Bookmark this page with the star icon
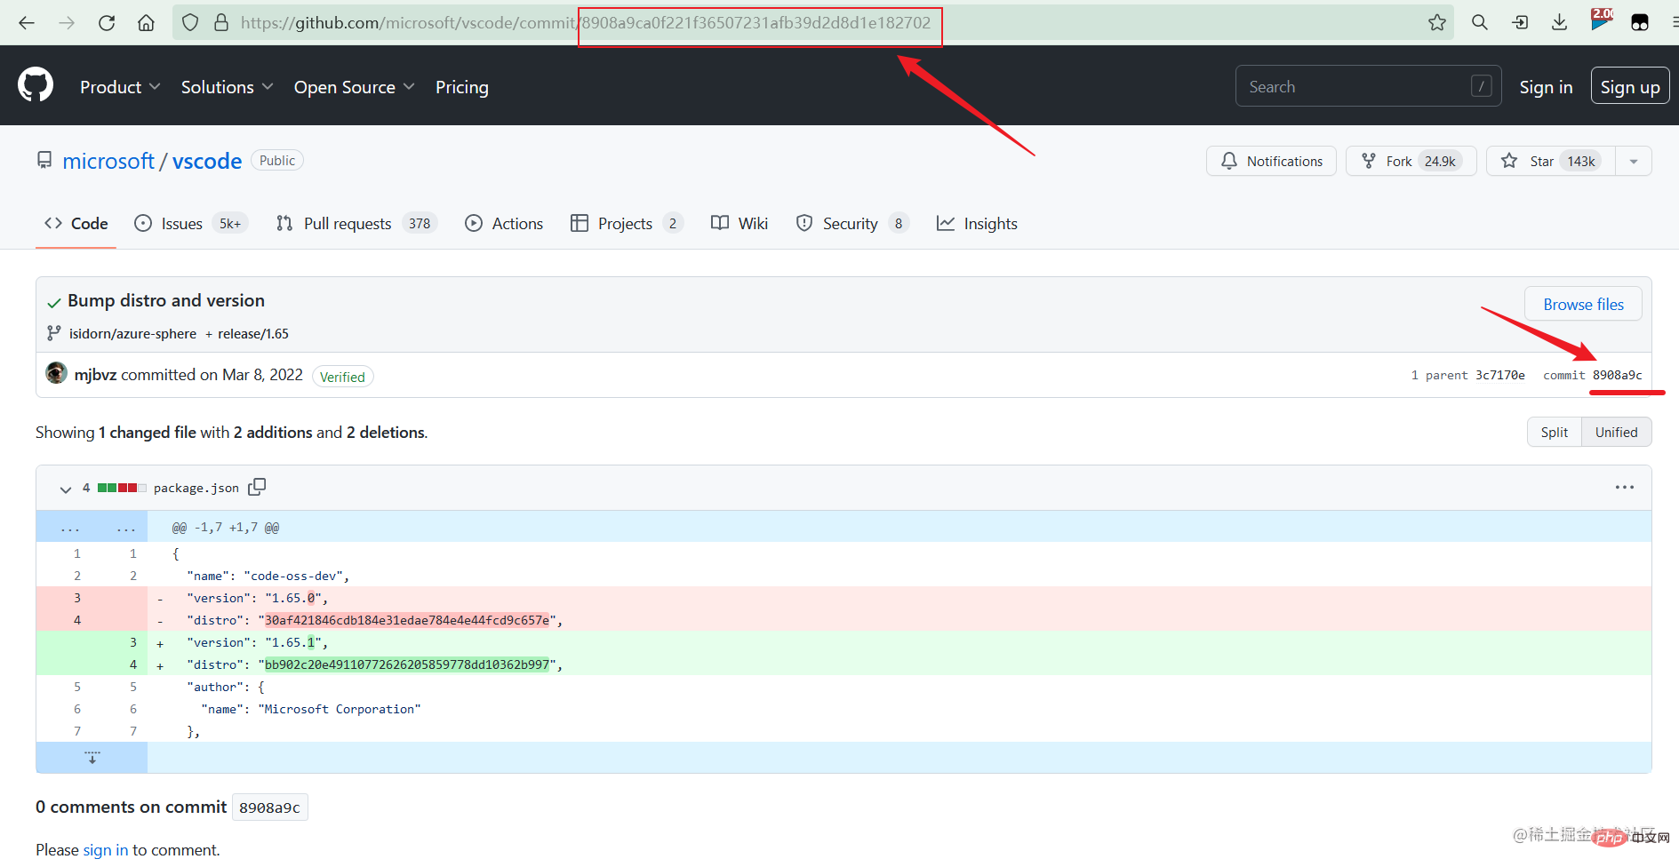The width and height of the screenshot is (1679, 867). [x=1436, y=23]
